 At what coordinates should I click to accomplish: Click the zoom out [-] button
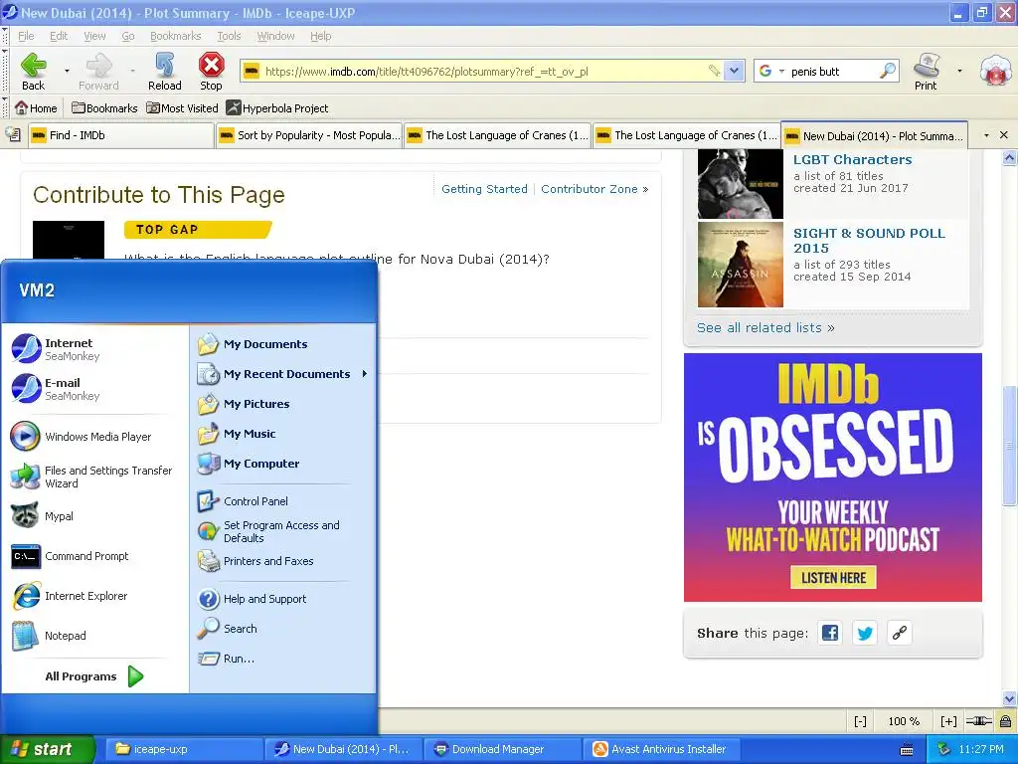(860, 721)
